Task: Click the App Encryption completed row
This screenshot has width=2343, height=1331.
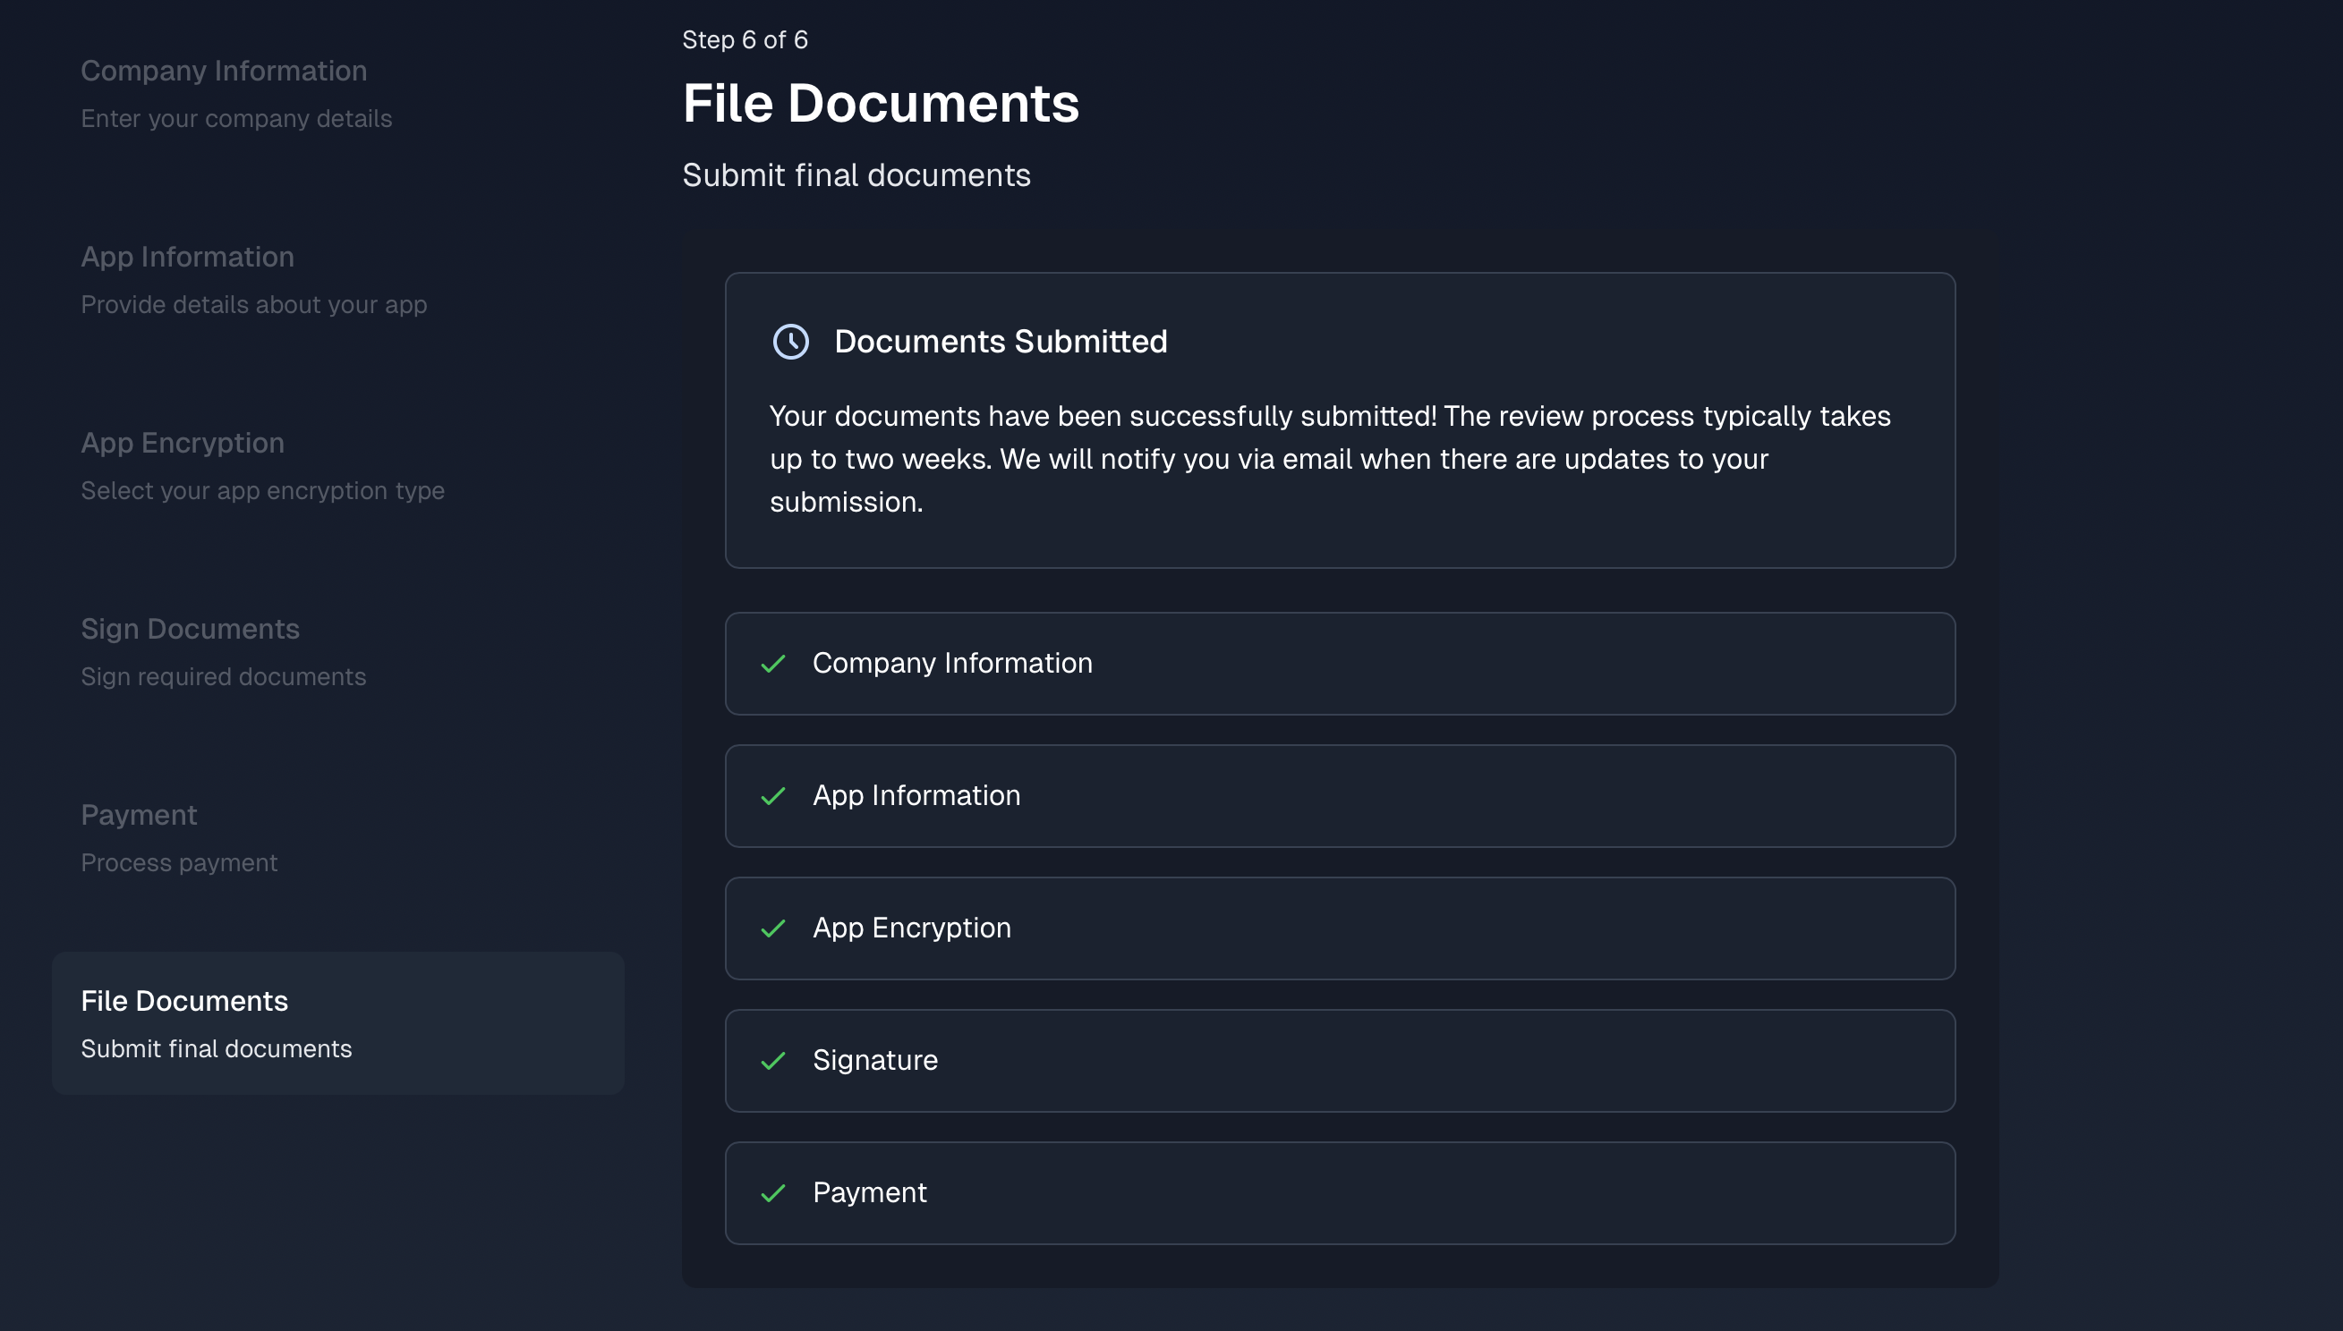Action: pyautogui.click(x=1340, y=928)
